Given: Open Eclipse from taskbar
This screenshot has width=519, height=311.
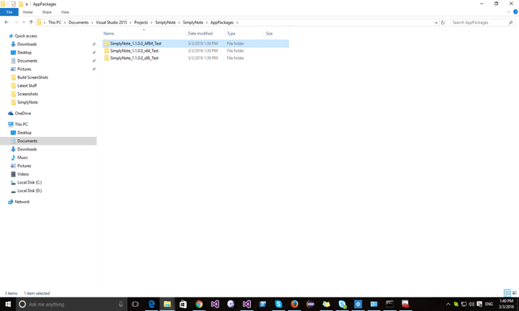Looking at the screenshot, I should [310, 304].
